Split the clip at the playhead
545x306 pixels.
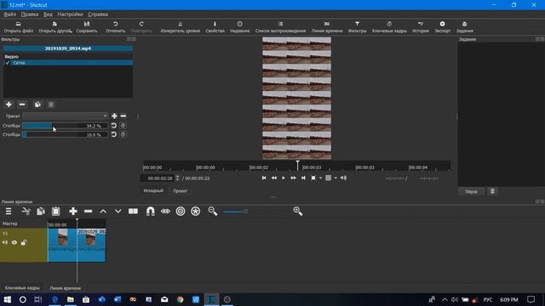(133, 212)
